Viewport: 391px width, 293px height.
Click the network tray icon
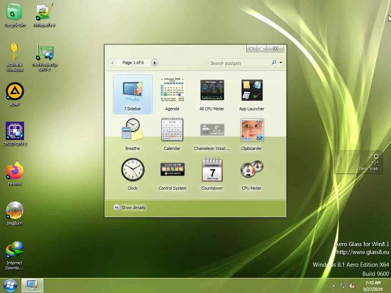click(343, 286)
